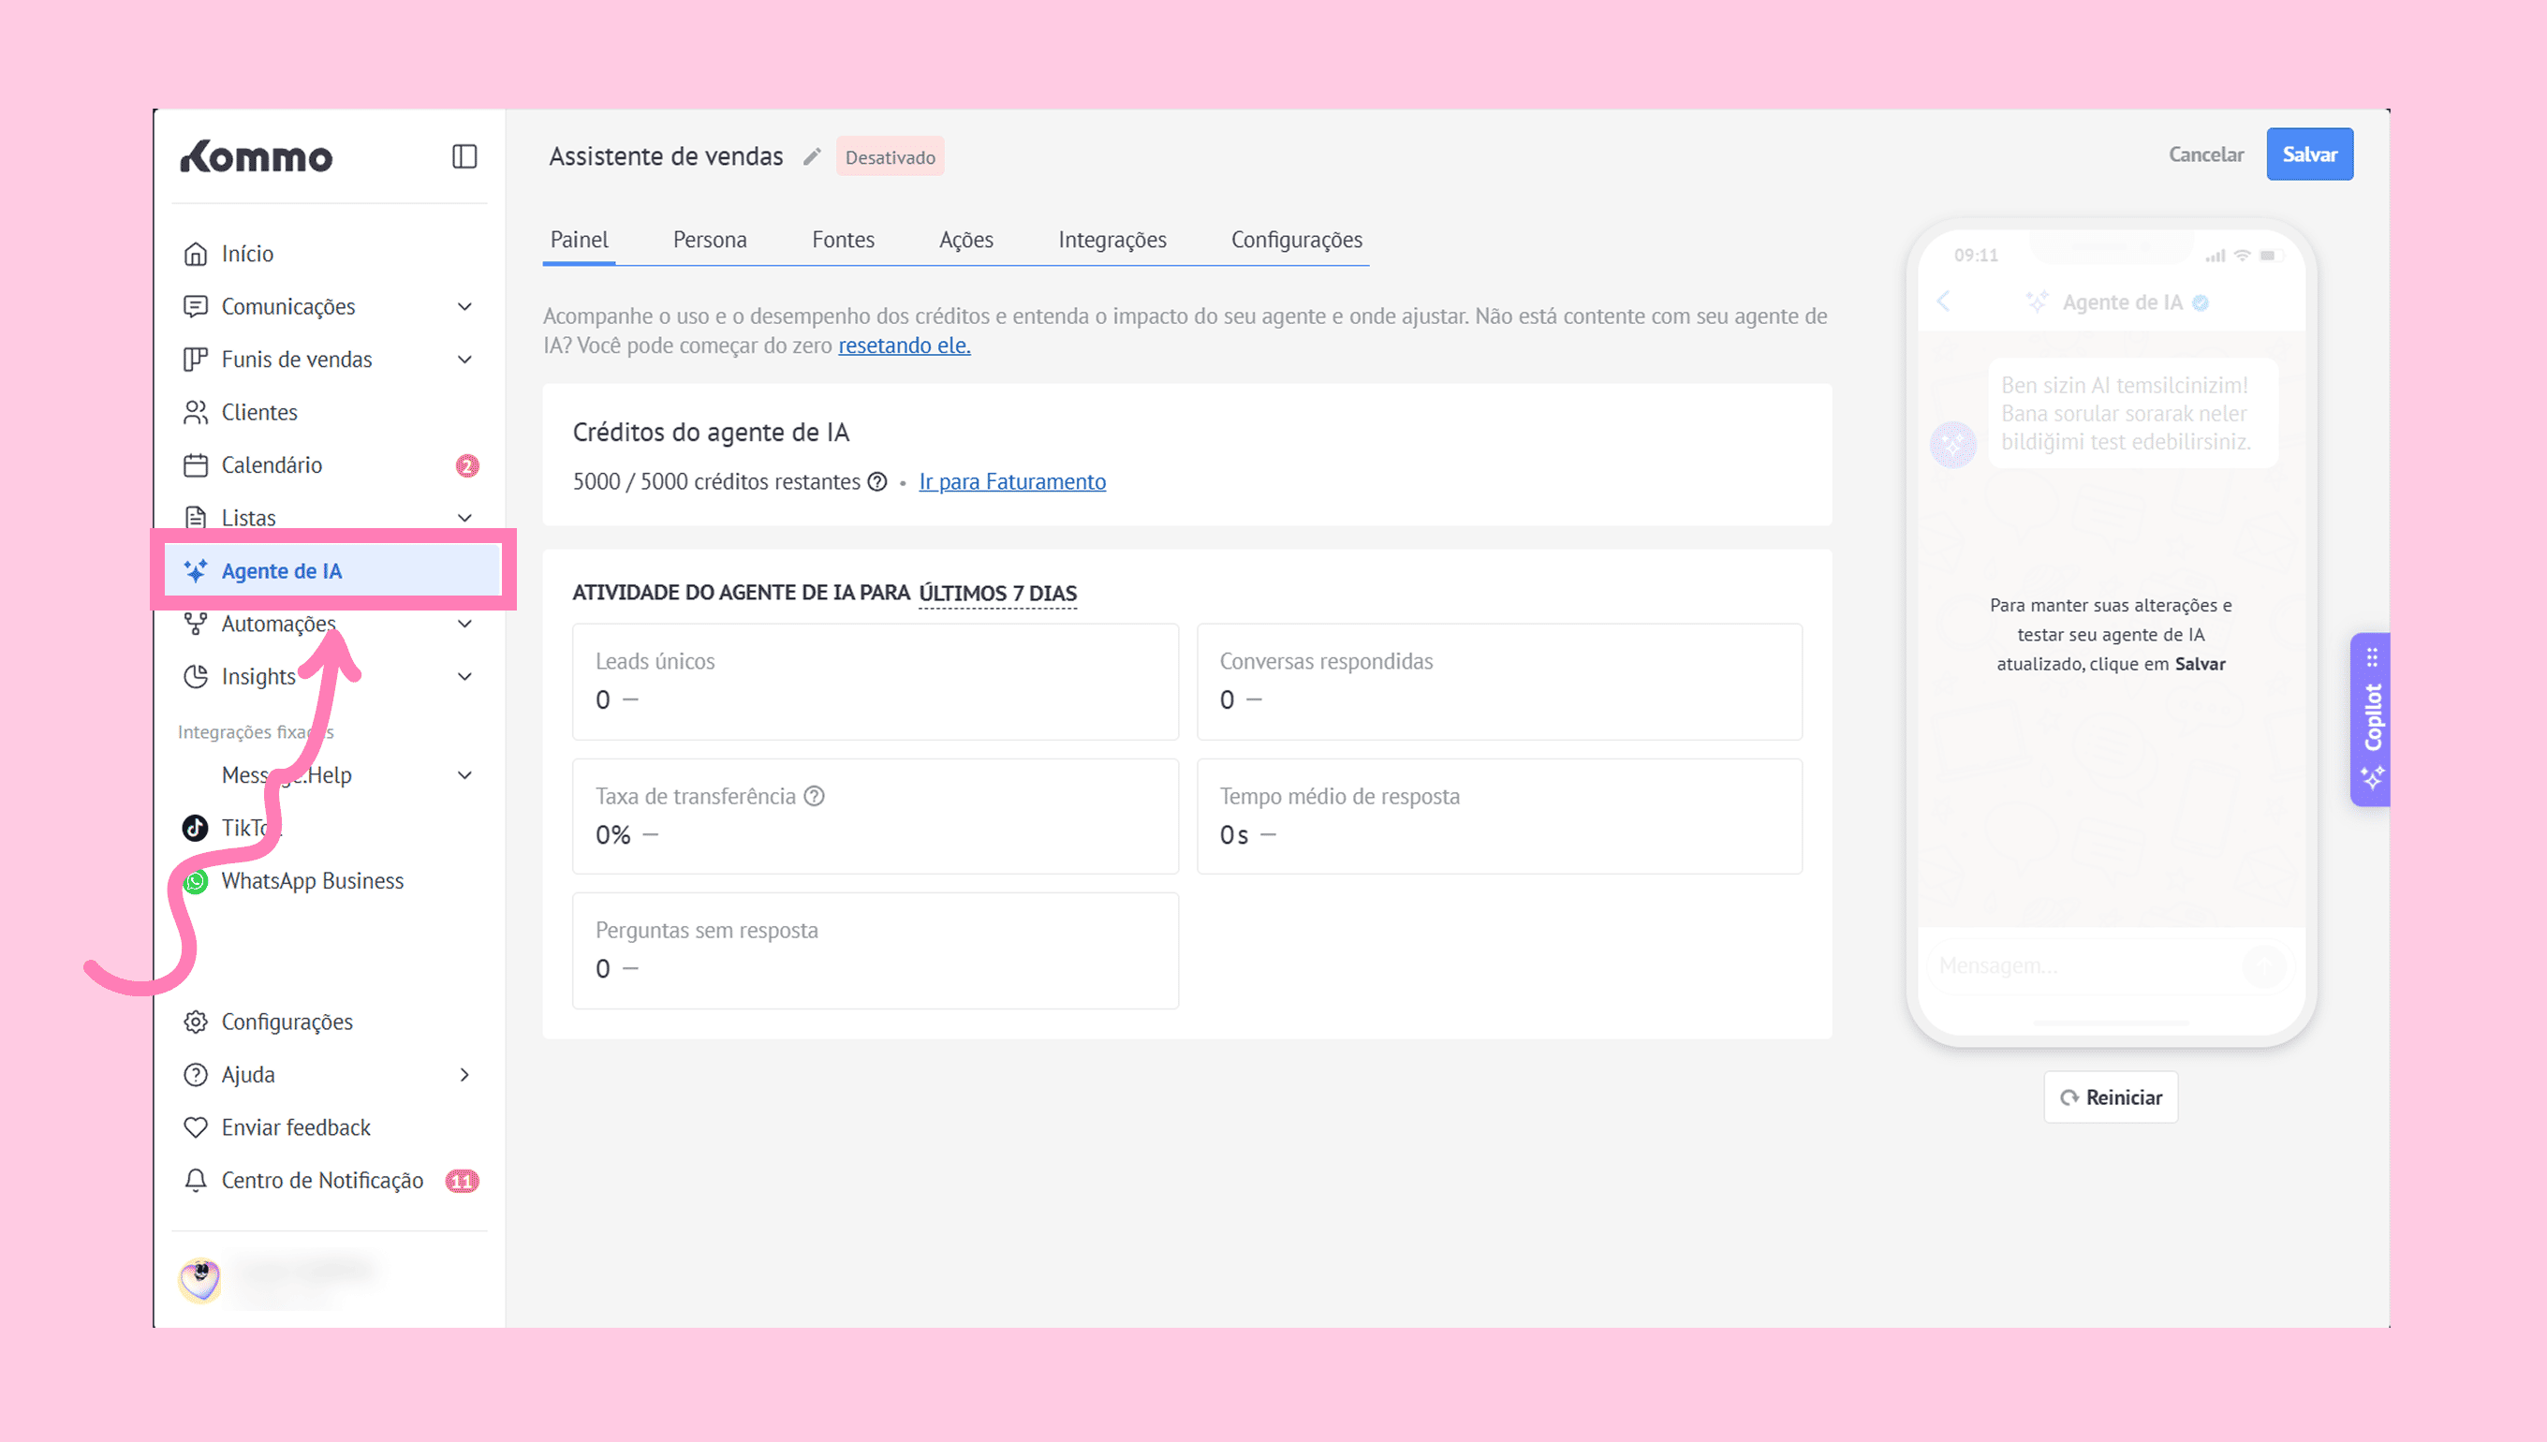Open Configurações in the sidebar
This screenshot has height=1442, width=2547.
click(287, 1023)
